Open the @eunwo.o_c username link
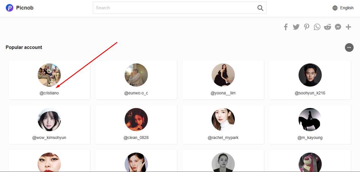This screenshot has height=172, width=360. tap(136, 93)
